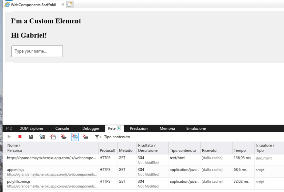Toggle clear entries on navigate button
Viewport: 284px width, 192px height.
[75, 137]
